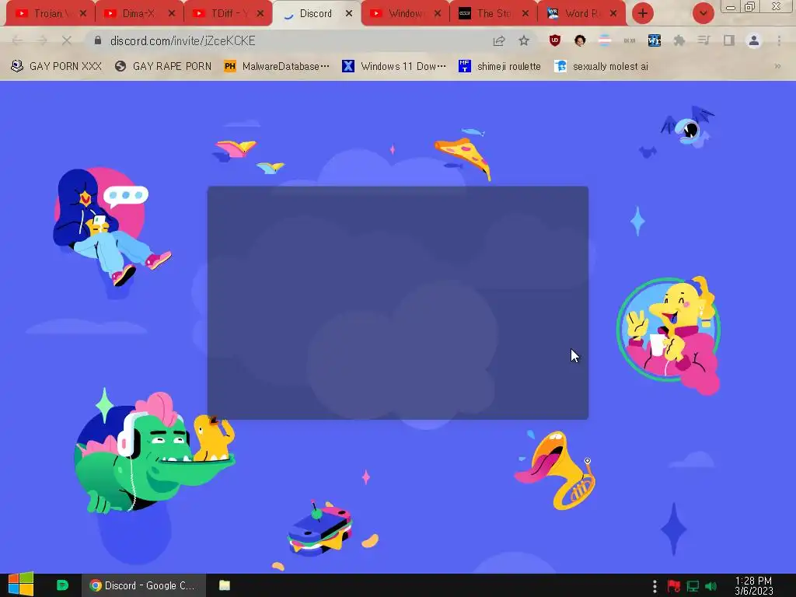The height and width of the screenshot is (597, 796).
Task: Go forward to the next page
Action: pos(42,40)
